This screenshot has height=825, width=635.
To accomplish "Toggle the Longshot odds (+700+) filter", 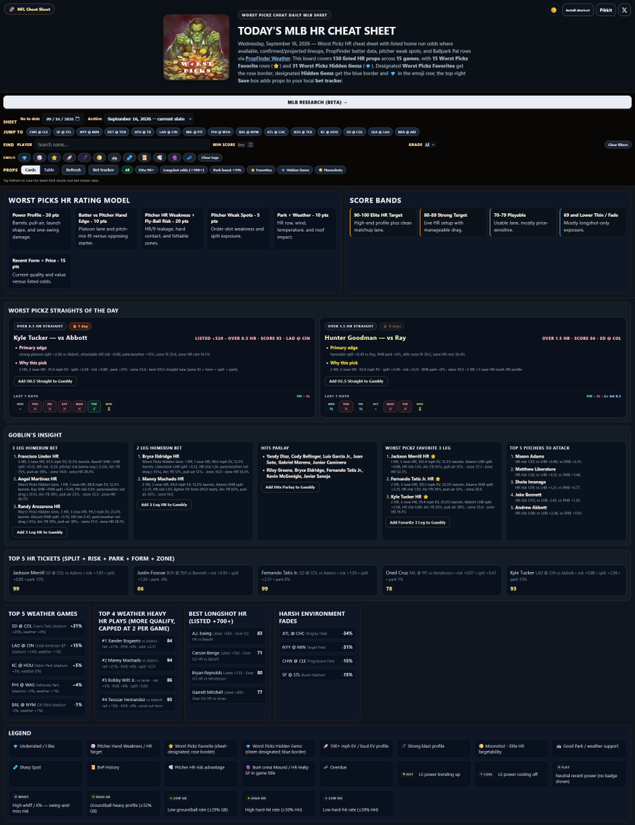I will [183, 170].
